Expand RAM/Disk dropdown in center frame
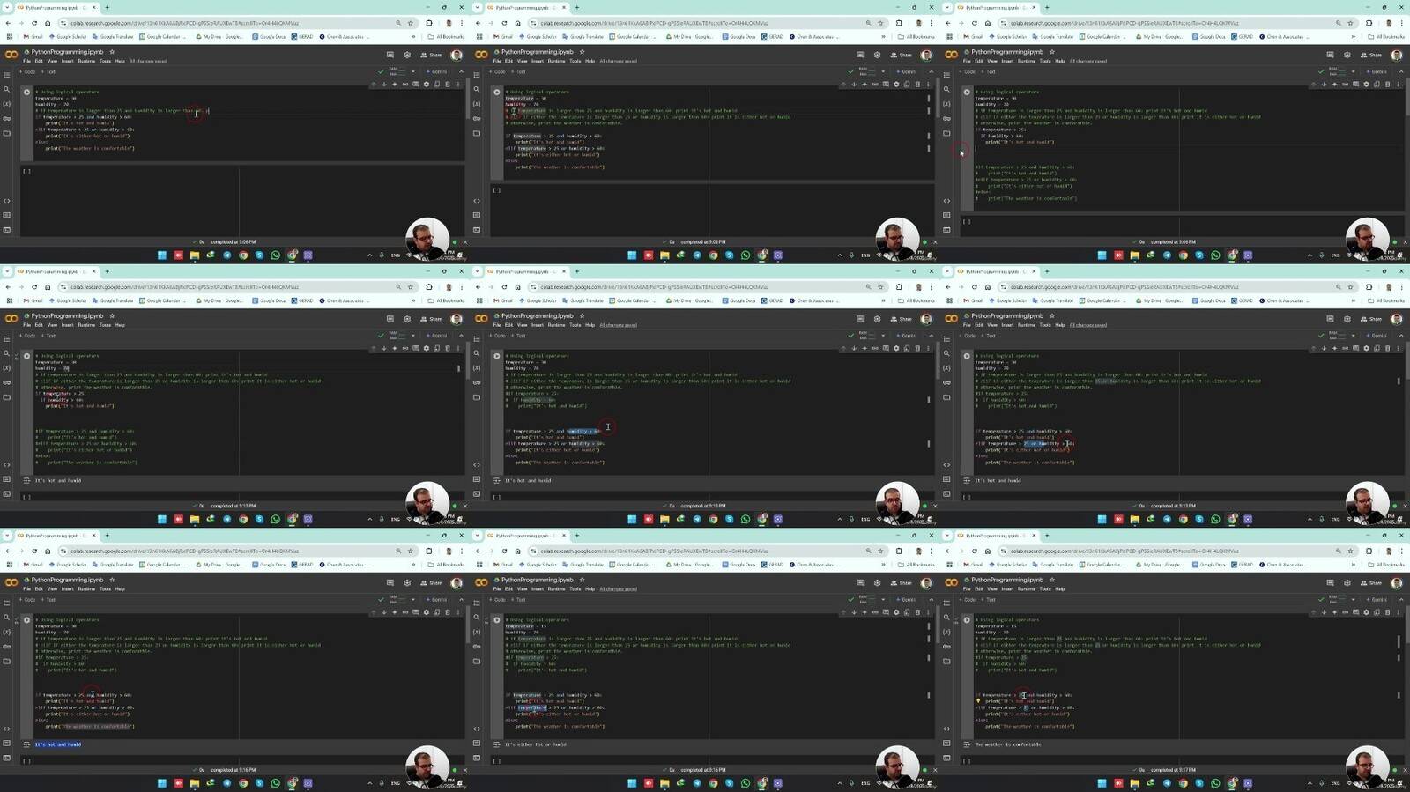Viewport: 1410px width, 792px height. pyautogui.click(x=883, y=336)
